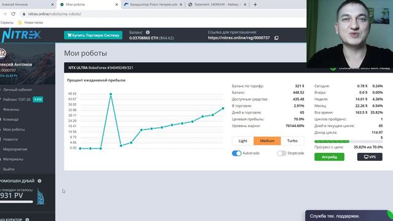Open the Новая папка bookmarks folder
This screenshot has height=221, width=393.
(31, 23)
